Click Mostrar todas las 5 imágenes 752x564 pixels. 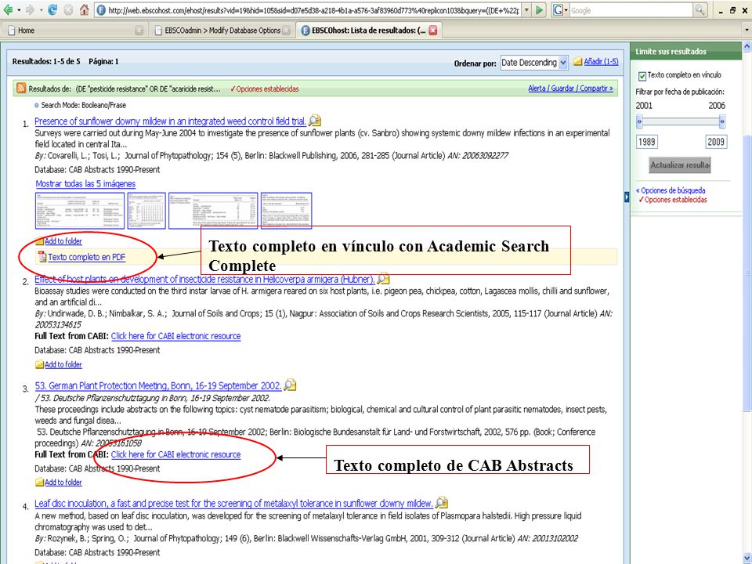click(x=85, y=183)
